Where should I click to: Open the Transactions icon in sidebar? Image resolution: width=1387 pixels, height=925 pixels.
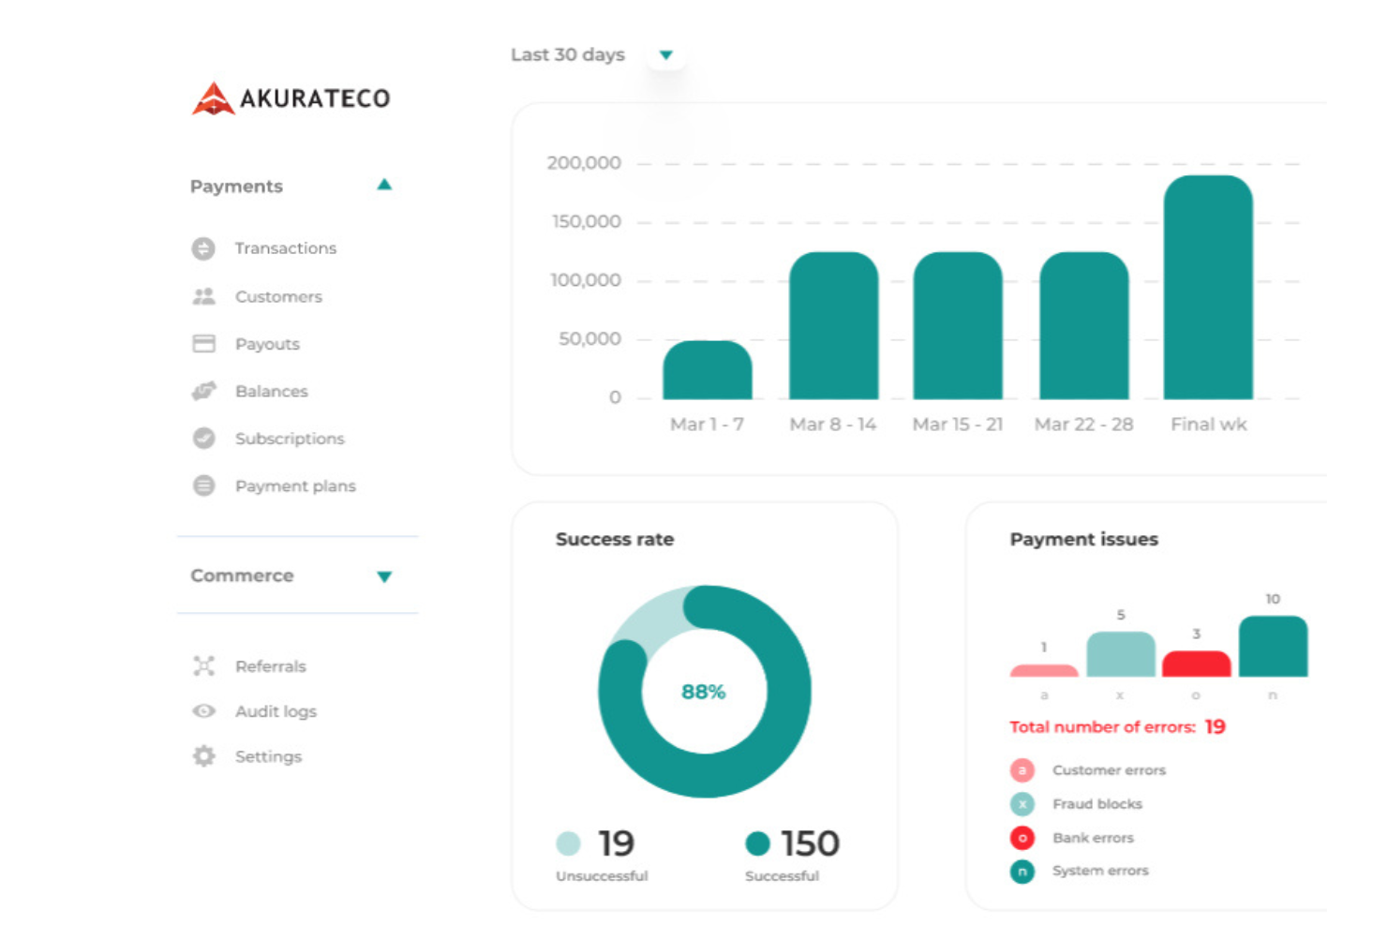203,248
